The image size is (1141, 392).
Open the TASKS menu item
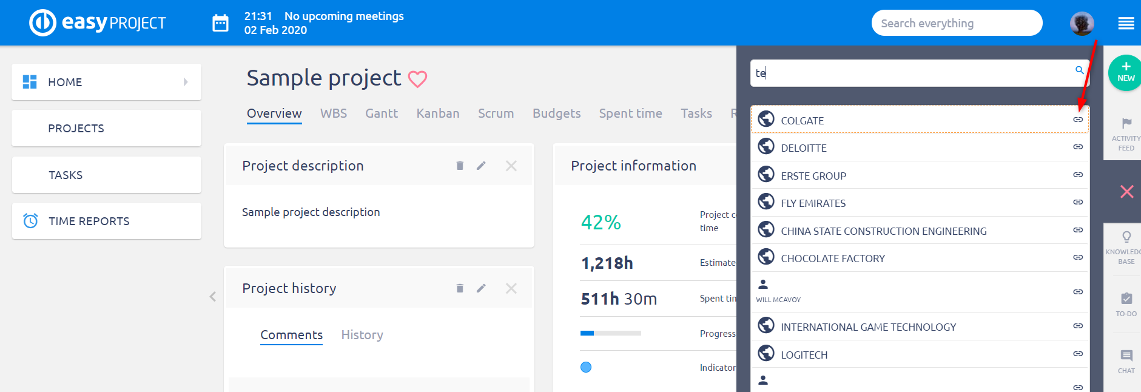[107, 175]
